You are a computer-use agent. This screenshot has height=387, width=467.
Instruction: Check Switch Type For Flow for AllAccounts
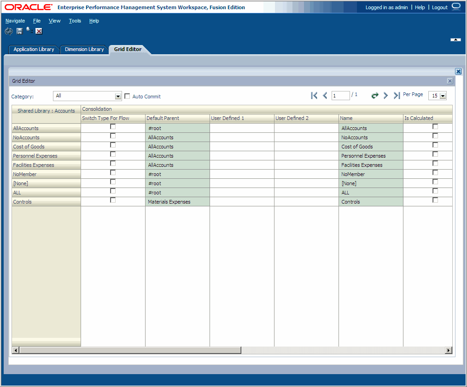tap(113, 126)
